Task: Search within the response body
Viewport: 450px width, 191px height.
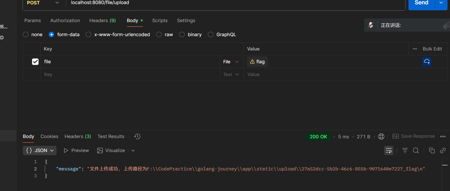Action: coord(416,150)
